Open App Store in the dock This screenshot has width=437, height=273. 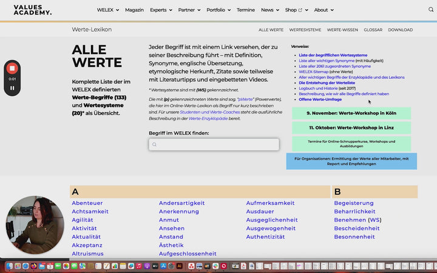[x=163, y=266]
